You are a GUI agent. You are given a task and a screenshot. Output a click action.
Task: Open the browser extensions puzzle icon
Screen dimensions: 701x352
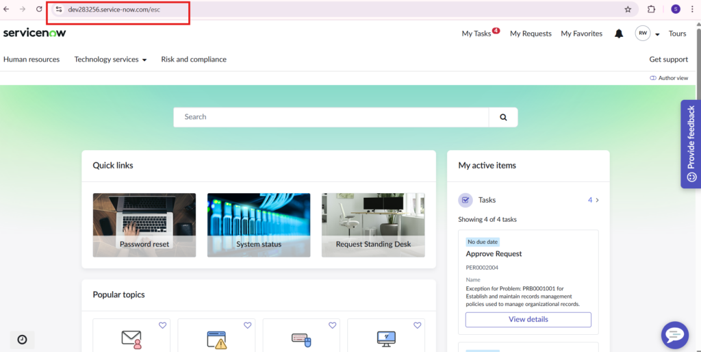click(651, 10)
